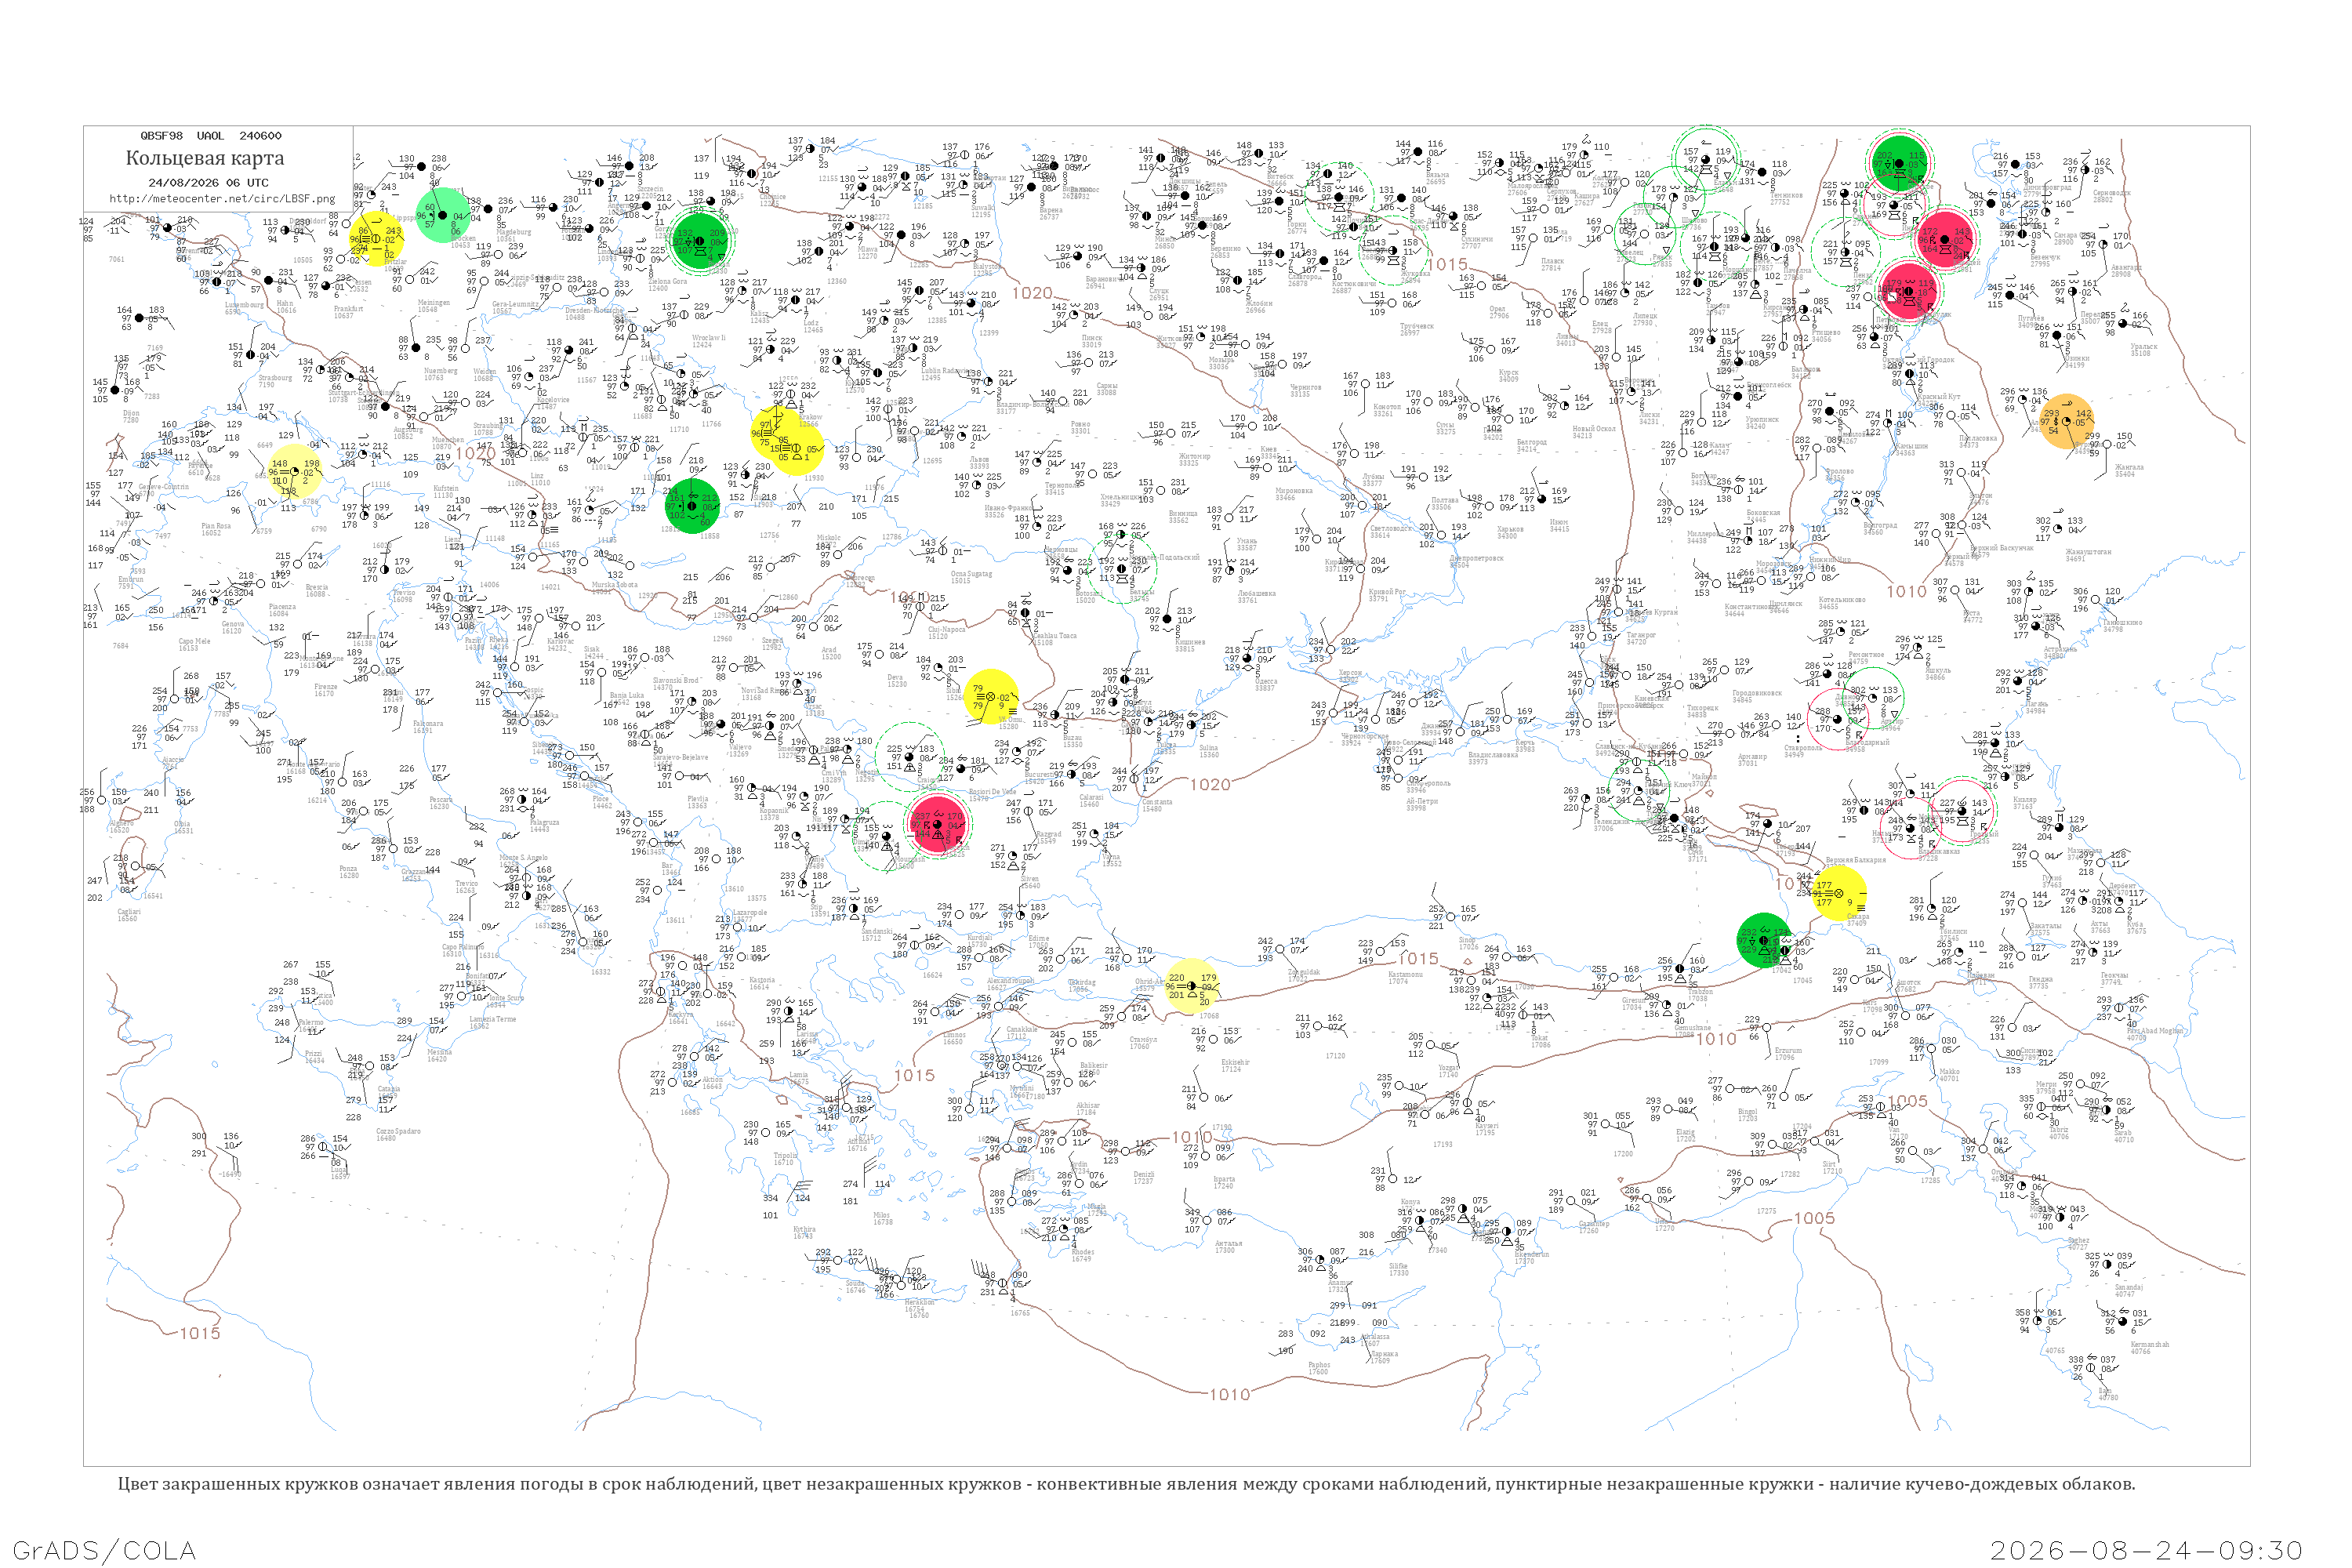
Task: Click the '1015' isobar label near Lamia
Action: [x=914, y=1075]
